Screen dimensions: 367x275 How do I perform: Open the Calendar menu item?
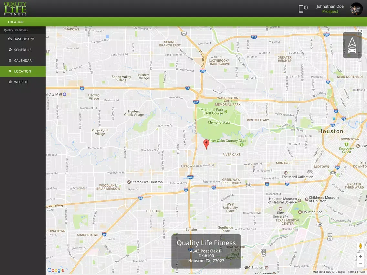point(23,61)
